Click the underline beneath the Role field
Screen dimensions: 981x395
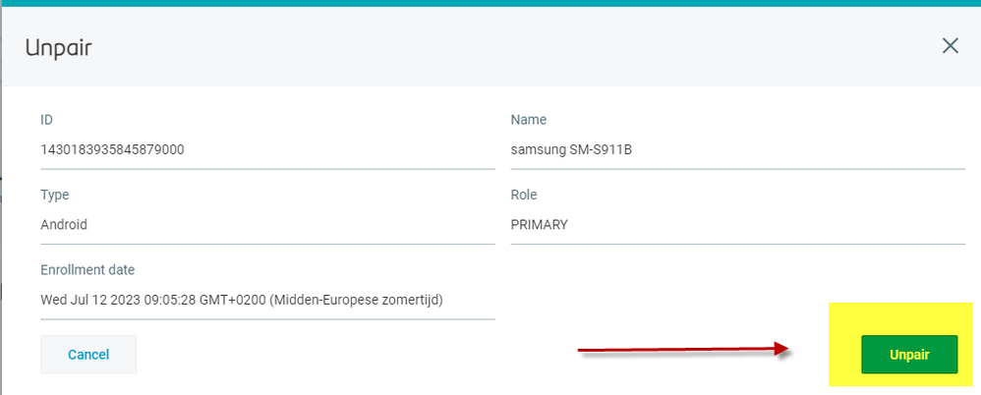click(x=737, y=244)
